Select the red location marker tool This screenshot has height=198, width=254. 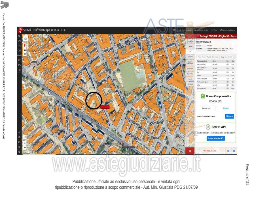(25, 45)
